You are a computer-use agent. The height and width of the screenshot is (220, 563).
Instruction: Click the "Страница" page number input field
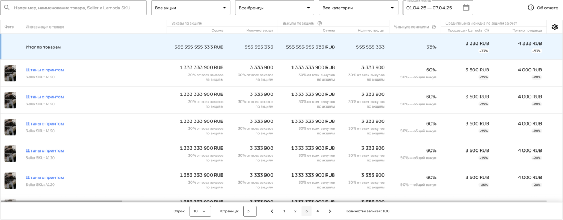[x=249, y=211]
